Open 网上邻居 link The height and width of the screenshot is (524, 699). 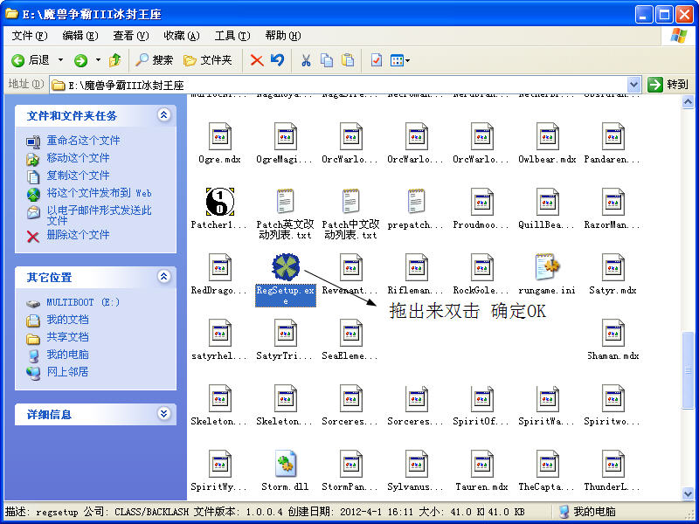[68, 372]
